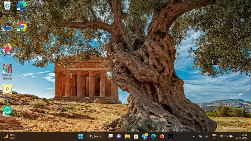This screenshot has width=251, height=141.
Task: Open the Windows Start menu
Action: tap(81, 136)
